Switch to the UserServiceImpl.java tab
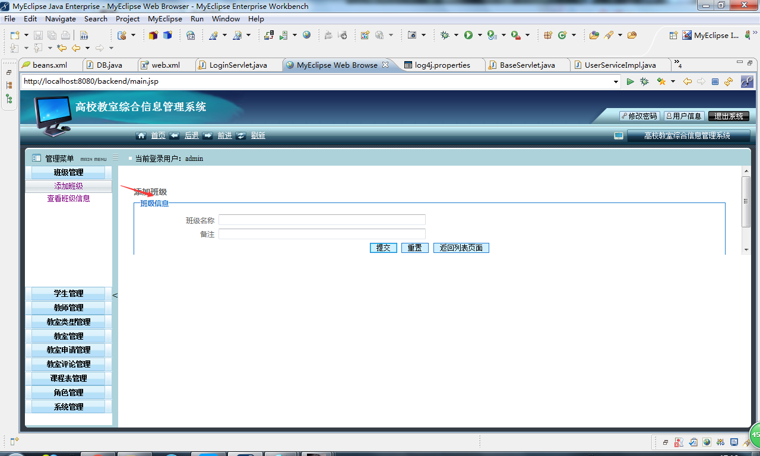The image size is (760, 456). [x=620, y=65]
